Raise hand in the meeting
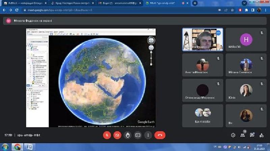 point(128,135)
